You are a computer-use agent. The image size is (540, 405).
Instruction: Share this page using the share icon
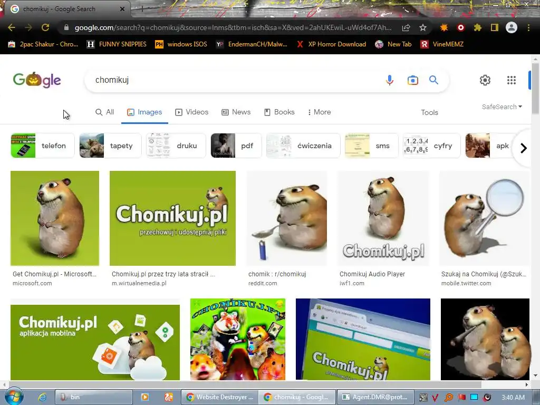click(x=406, y=27)
